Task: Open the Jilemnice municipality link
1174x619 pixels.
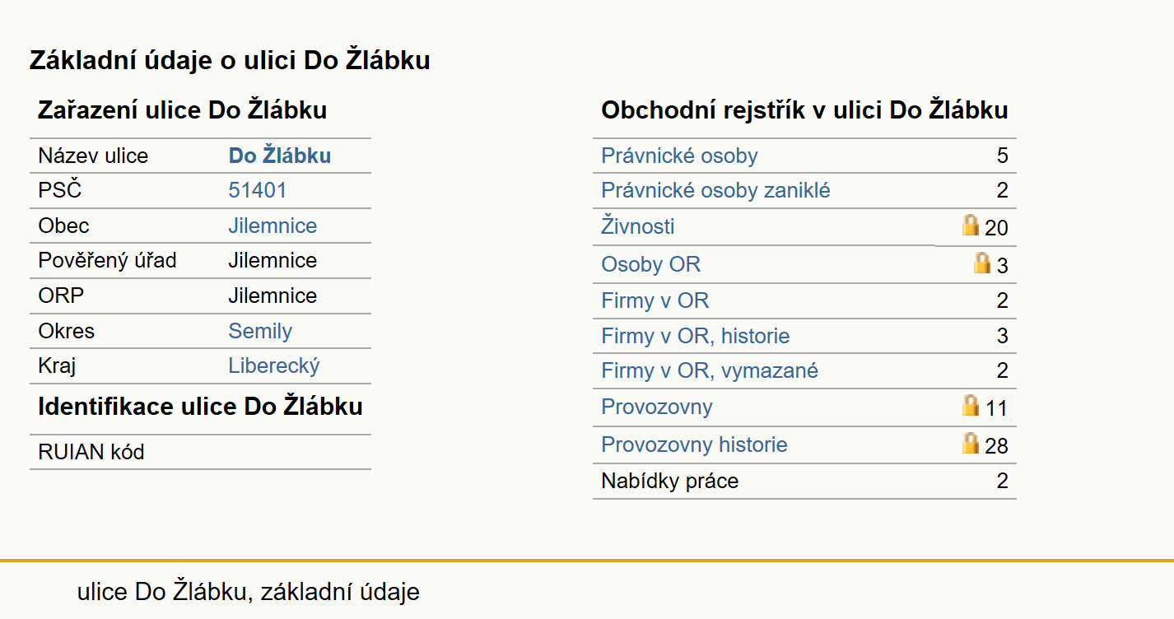Action: click(x=273, y=226)
